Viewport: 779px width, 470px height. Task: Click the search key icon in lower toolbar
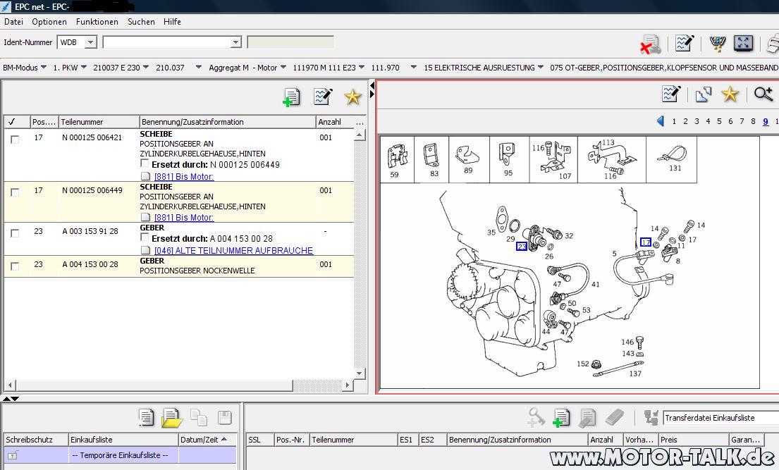tap(536, 417)
